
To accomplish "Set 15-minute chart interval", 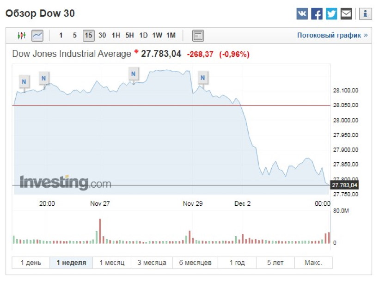I will point(88,36).
